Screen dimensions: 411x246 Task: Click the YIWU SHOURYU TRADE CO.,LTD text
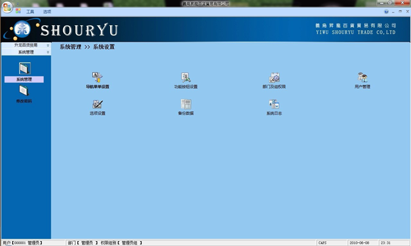356,32
